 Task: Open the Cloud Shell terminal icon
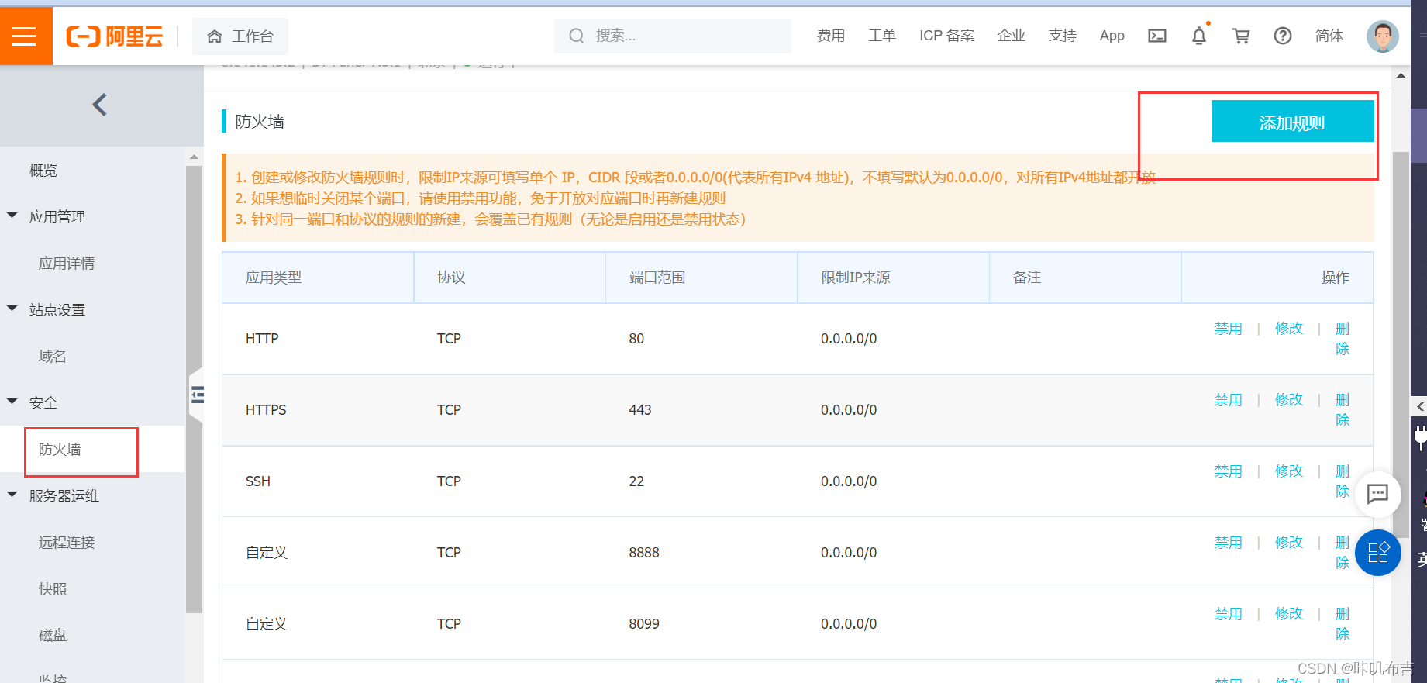click(1156, 36)
